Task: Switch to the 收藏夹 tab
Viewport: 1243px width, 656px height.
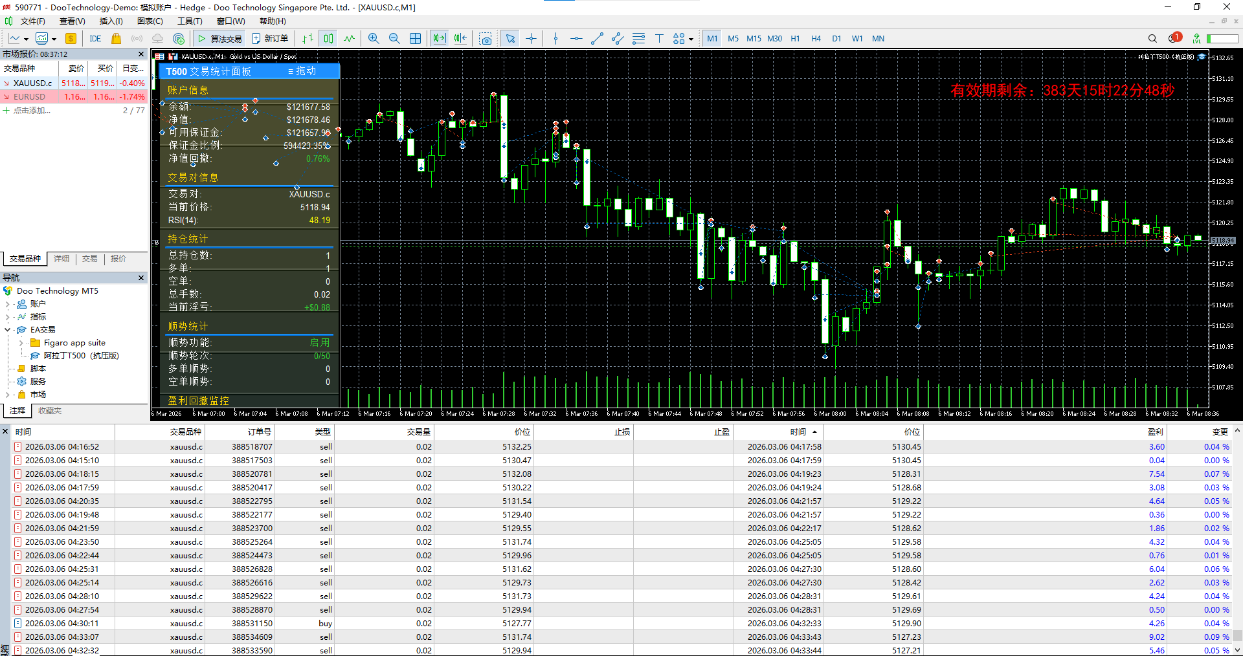Action: tap(50, 411)
